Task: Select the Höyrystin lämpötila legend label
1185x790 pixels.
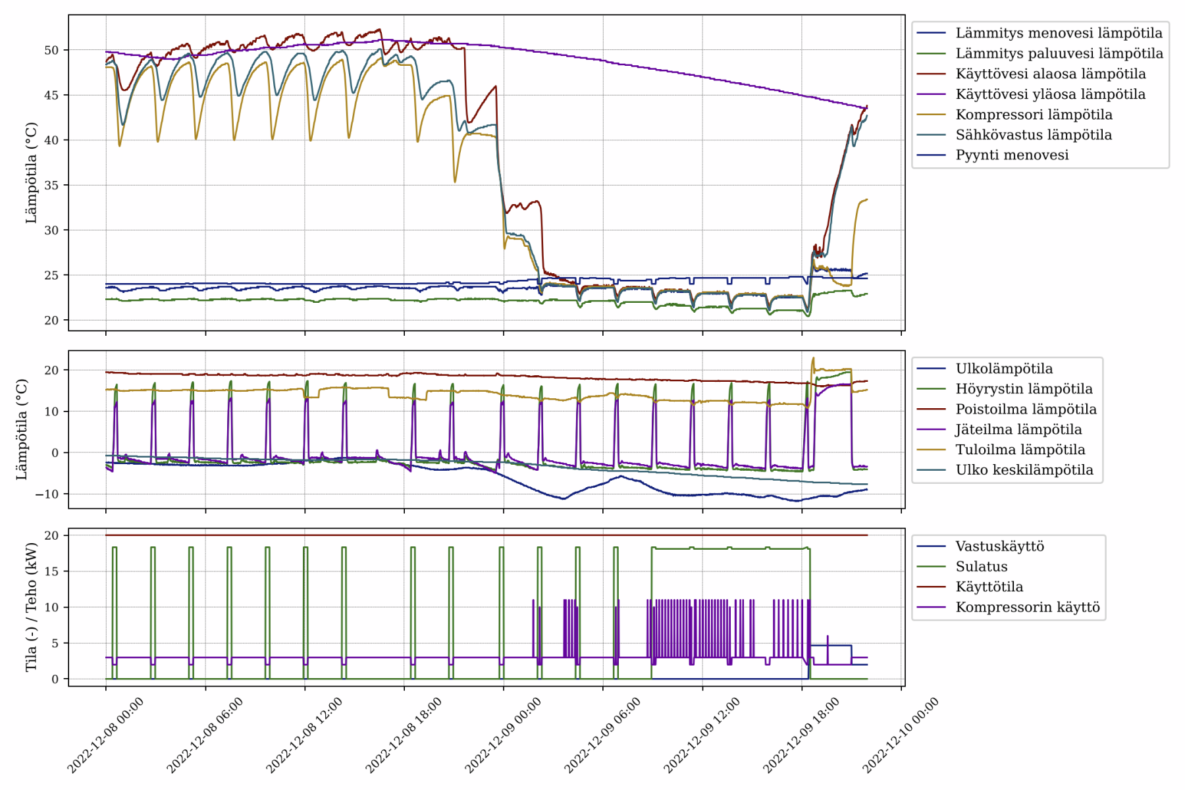Action: tap(1024, 389)
